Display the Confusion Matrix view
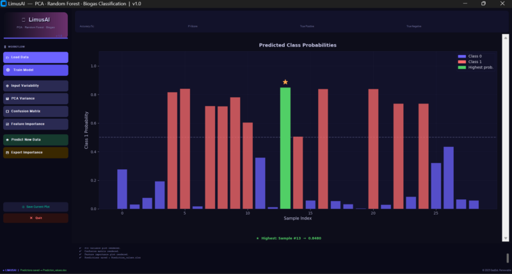This screenshot has width=512, height=274. click(x=35, y=111)
